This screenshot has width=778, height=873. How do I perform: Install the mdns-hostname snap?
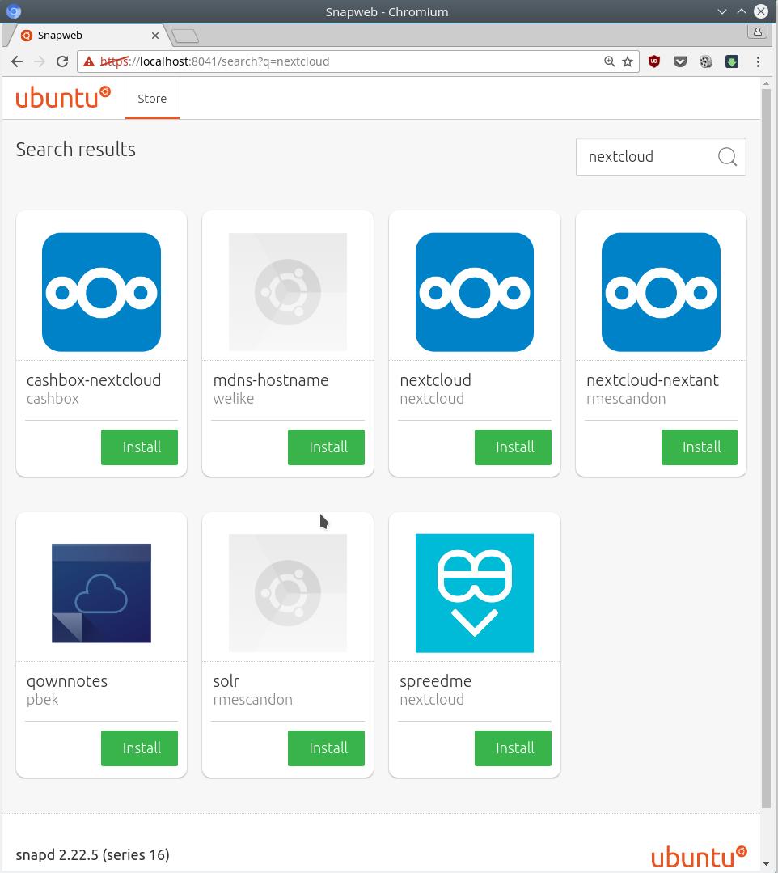(x=326, y=447)
